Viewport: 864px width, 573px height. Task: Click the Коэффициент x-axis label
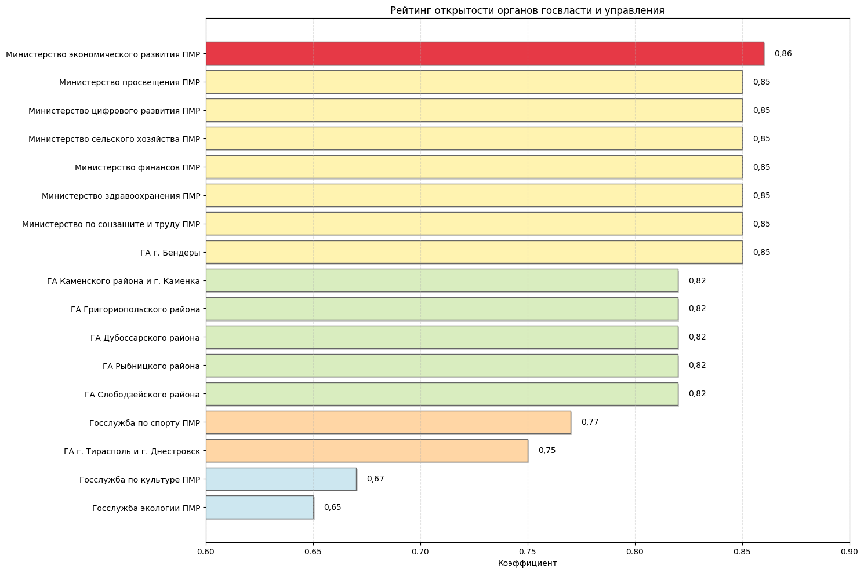click(x=527, y=563)
